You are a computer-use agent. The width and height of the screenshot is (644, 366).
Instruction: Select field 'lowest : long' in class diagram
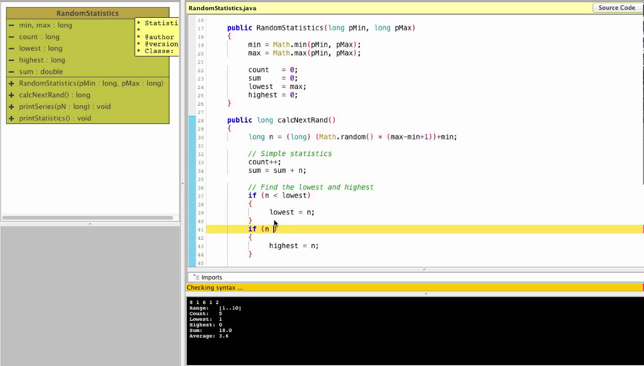(41, 48)
